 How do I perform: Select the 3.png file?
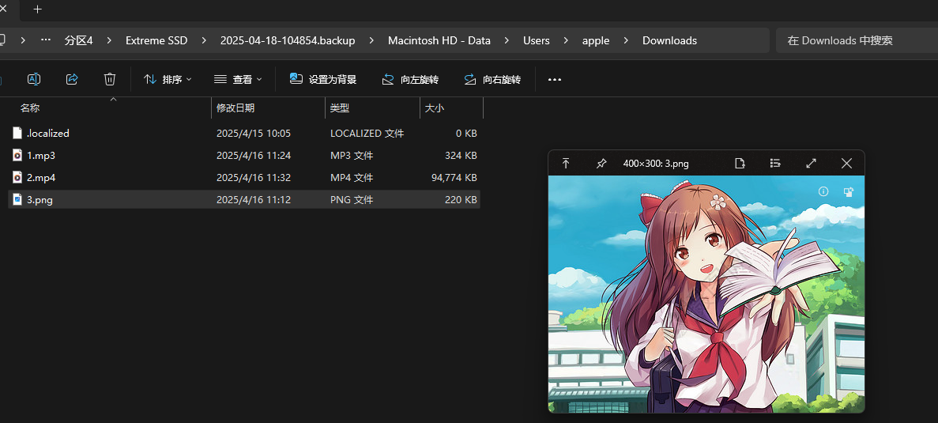click(x=40, y=200)
